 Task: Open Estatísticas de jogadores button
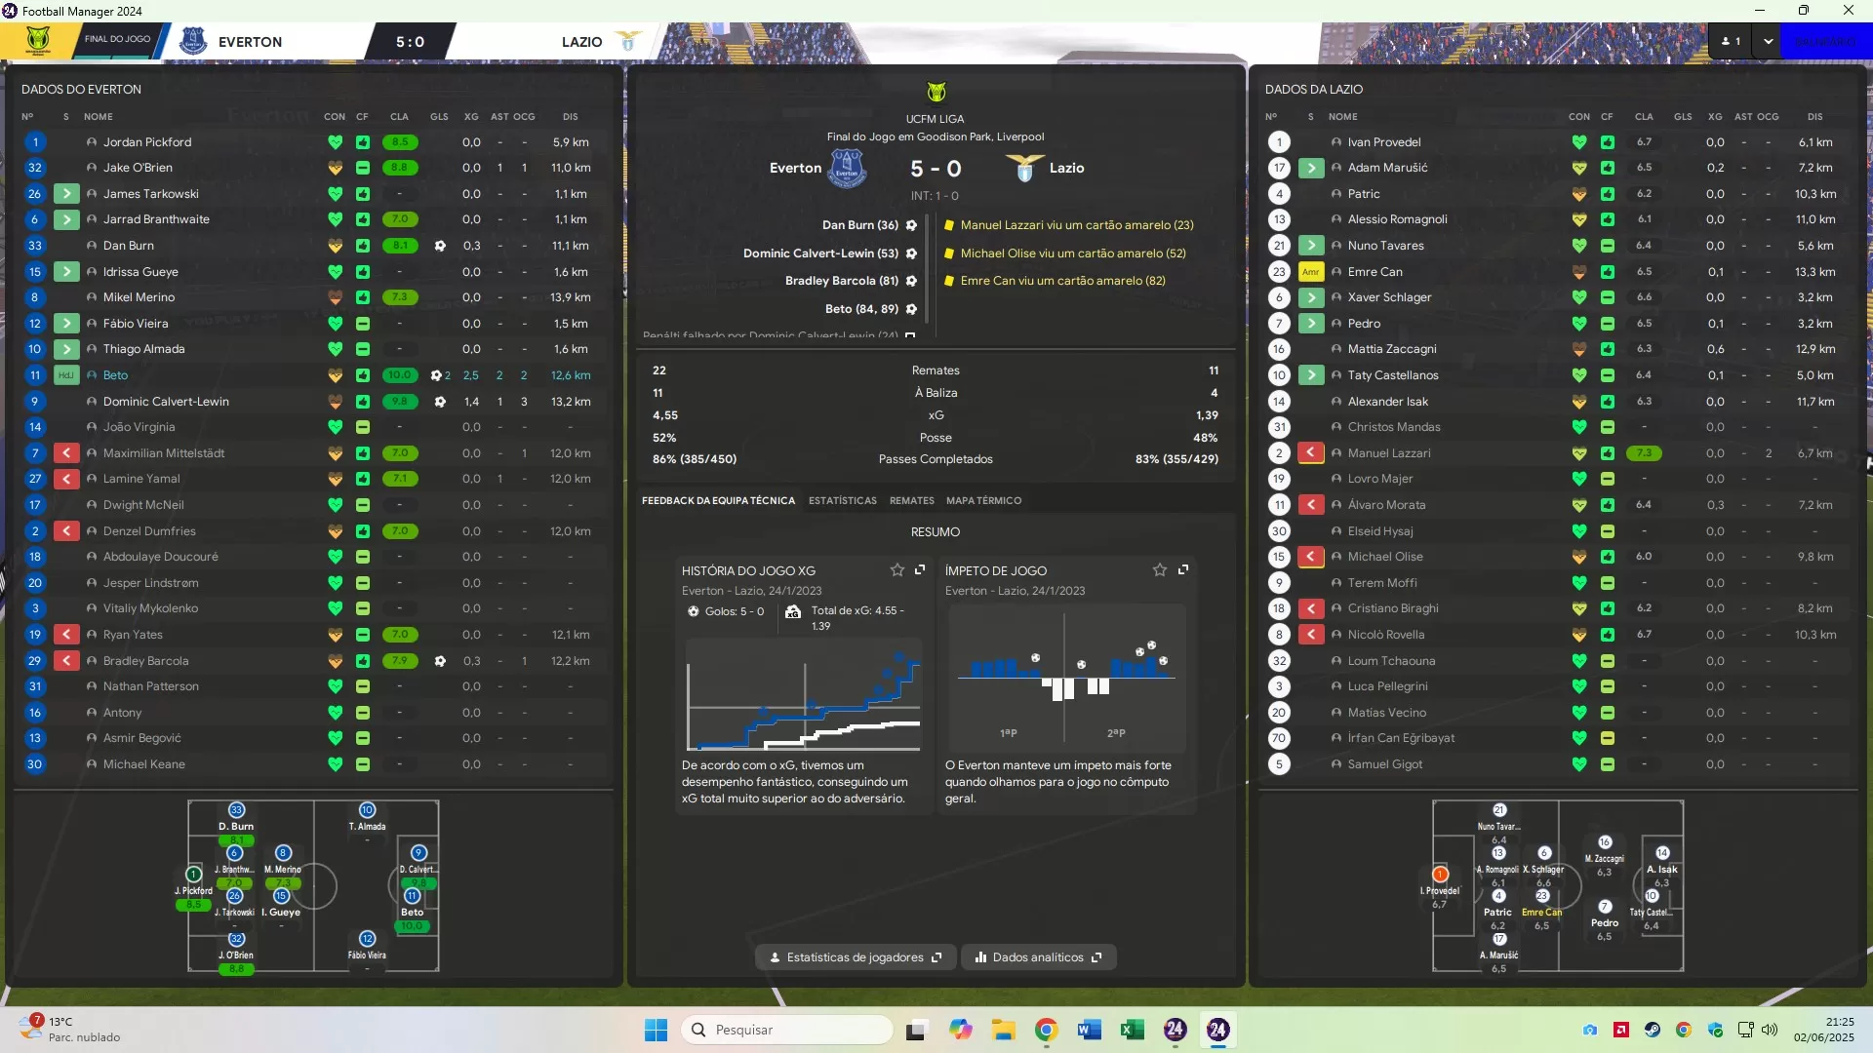click(856, 957)
